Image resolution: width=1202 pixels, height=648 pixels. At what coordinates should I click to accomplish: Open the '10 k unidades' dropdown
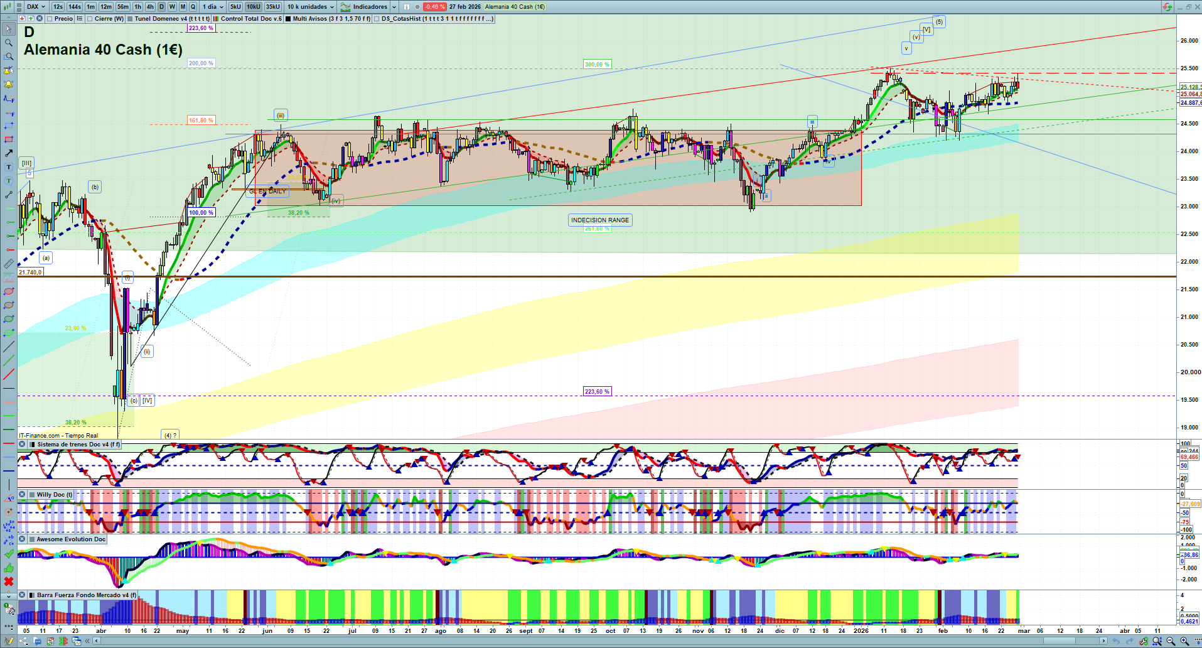pos(311,7)
